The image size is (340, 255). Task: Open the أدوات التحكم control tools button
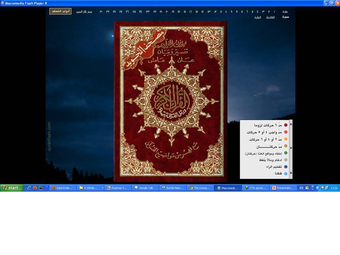60,11
